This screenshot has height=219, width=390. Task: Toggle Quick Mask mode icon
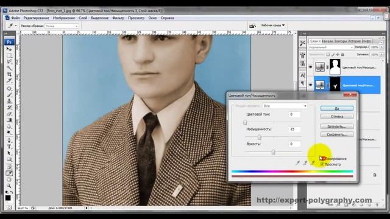click(x=9, y=207)
